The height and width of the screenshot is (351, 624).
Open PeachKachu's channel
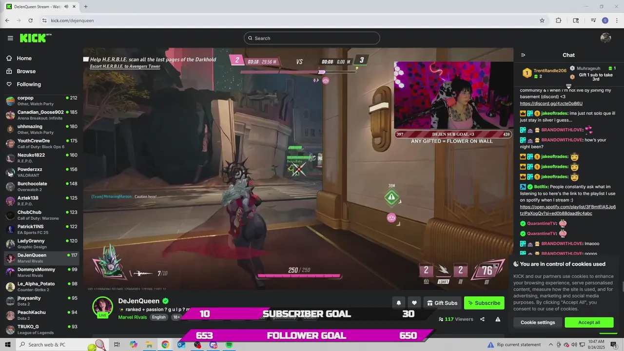(41, 315)
